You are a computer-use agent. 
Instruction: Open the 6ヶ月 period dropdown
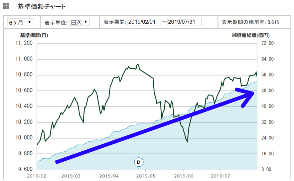[20, 22]
